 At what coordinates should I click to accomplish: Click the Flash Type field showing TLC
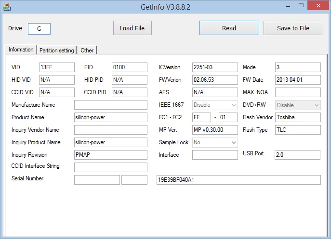298,130
